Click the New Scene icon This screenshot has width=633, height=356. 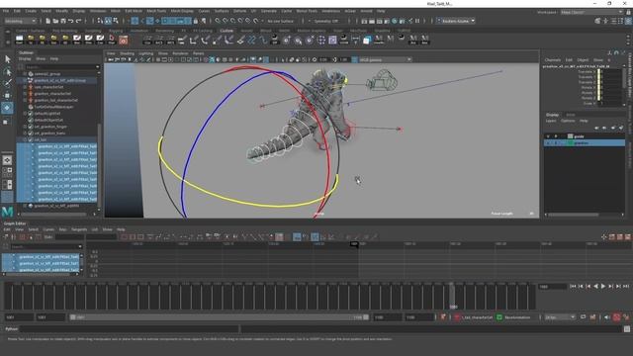pyautogui.click(x=47, y=21)
